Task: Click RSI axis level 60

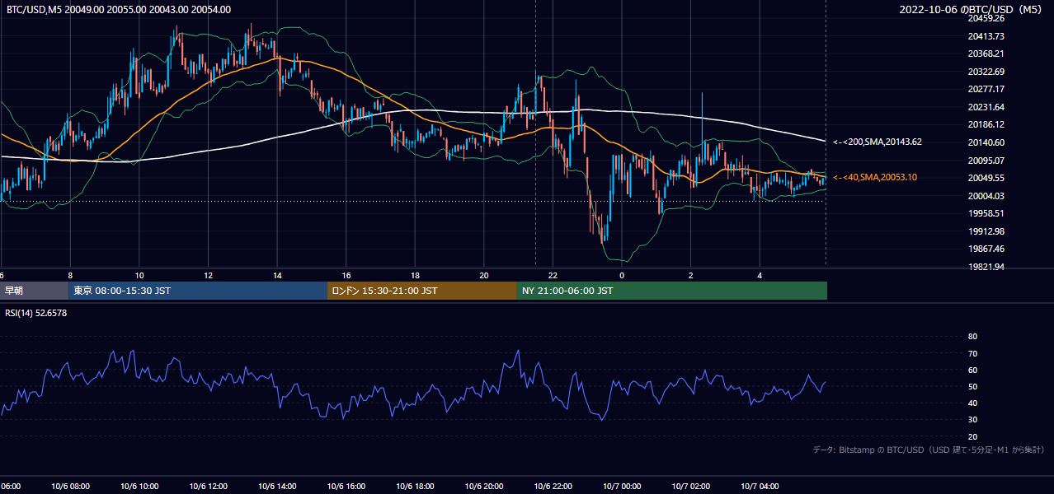Action: (973, 370)
